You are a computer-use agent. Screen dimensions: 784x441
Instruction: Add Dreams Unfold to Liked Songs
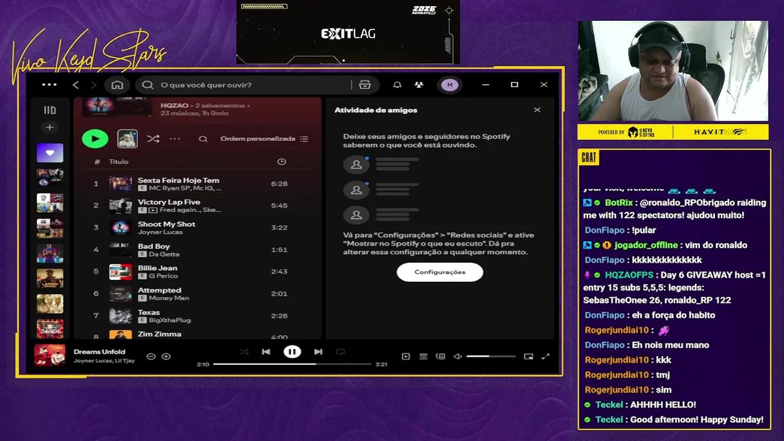tap(166, 356)
